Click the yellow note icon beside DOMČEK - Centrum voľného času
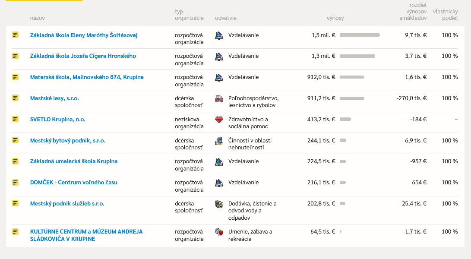The image size is (471, 259). (15, 183)
